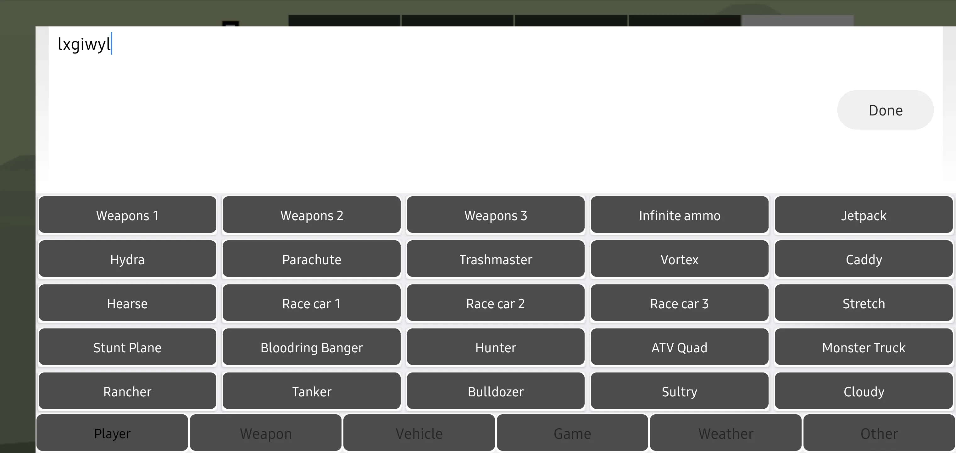956x453 pixels.
Task: Open the Game cheat category
Action: 572,433
